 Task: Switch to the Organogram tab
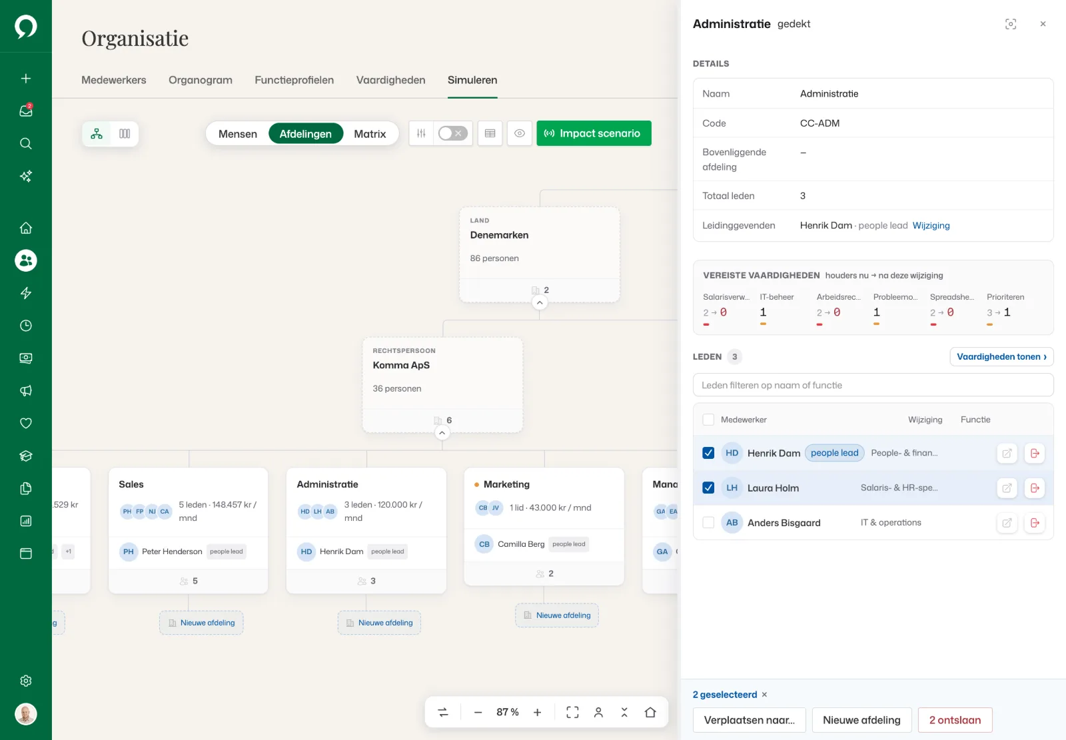200,80
